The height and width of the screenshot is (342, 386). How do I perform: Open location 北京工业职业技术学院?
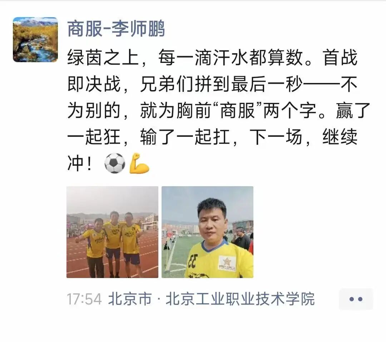coord(240,299)
